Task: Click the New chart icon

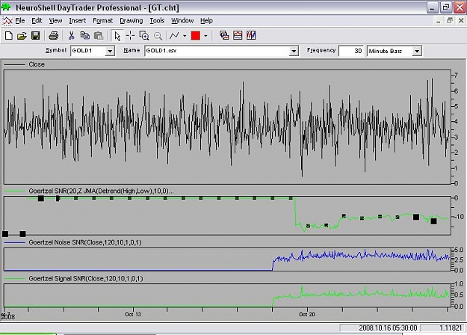Action: pos(9,36)
